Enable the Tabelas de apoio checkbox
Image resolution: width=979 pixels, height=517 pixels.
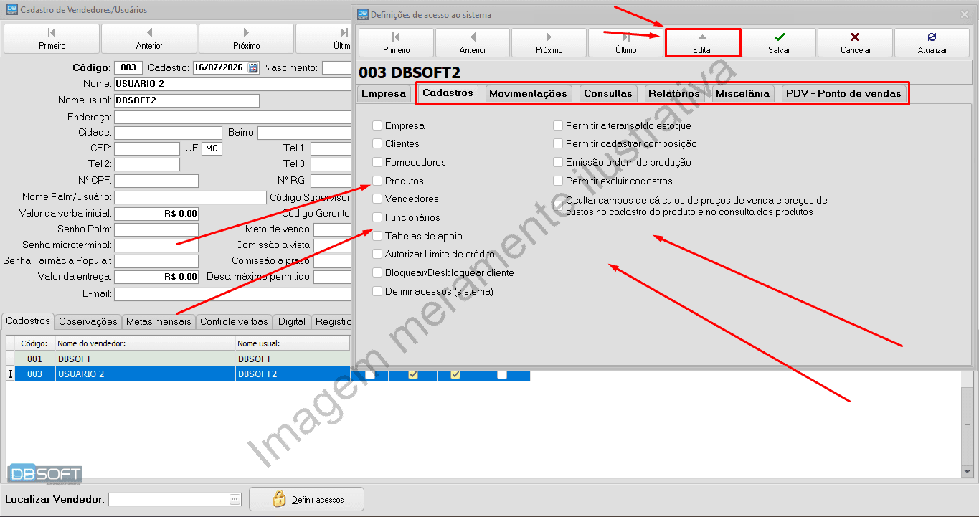(x=377, y=236)
